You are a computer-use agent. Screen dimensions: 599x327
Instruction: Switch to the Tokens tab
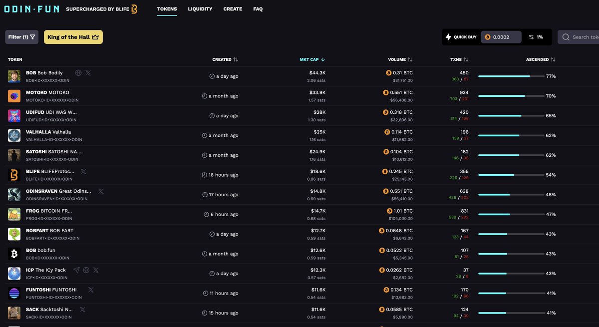click(167, 9)
